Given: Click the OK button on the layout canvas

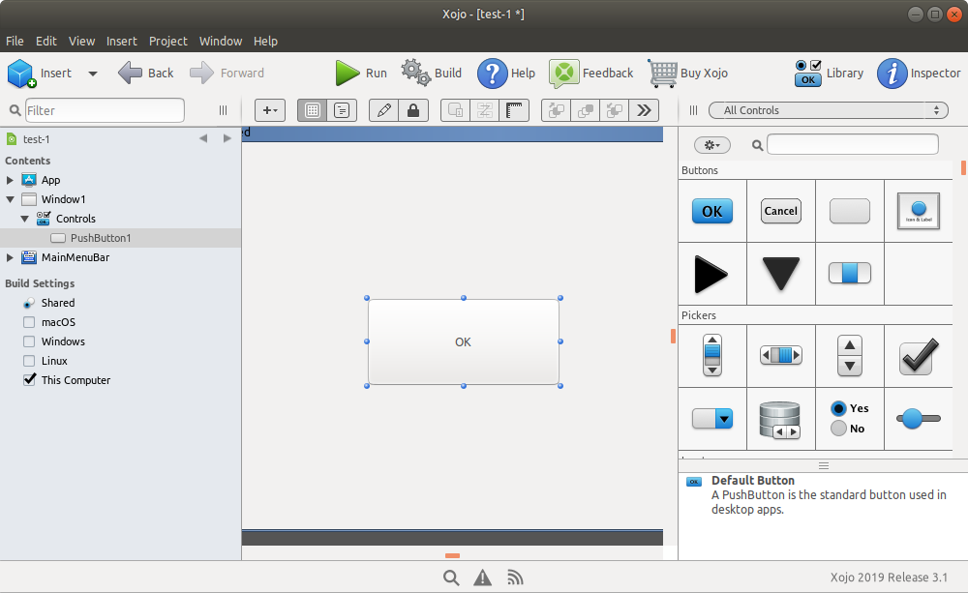Looking at the screenshot, I should [463, 341].
